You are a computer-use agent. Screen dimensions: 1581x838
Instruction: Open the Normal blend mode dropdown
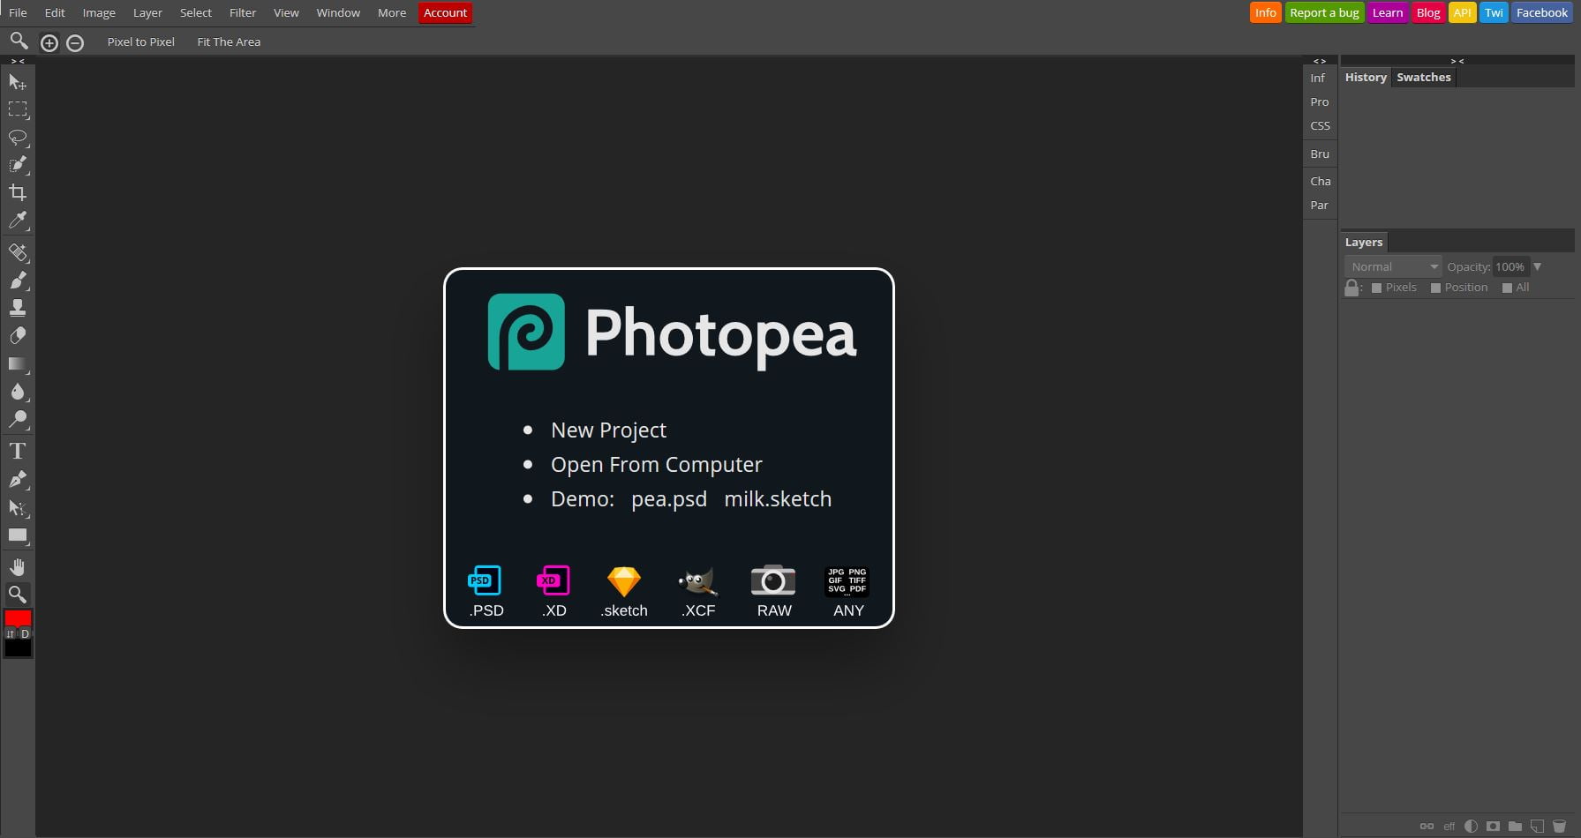(1392, 266)
